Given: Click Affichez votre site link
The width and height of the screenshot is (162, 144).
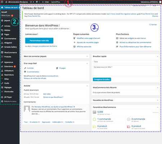Looking at the screenshot, I should (x=84, y=47).
